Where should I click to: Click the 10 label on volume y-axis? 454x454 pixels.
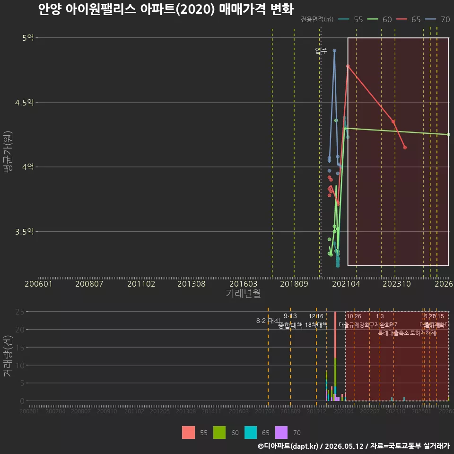(x=20, y=366)
